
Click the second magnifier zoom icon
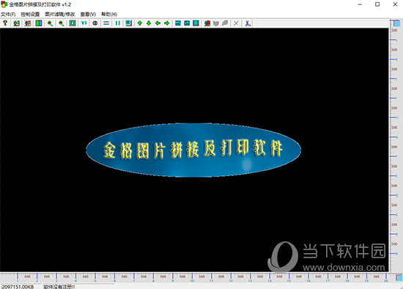(x=61, y=23)
